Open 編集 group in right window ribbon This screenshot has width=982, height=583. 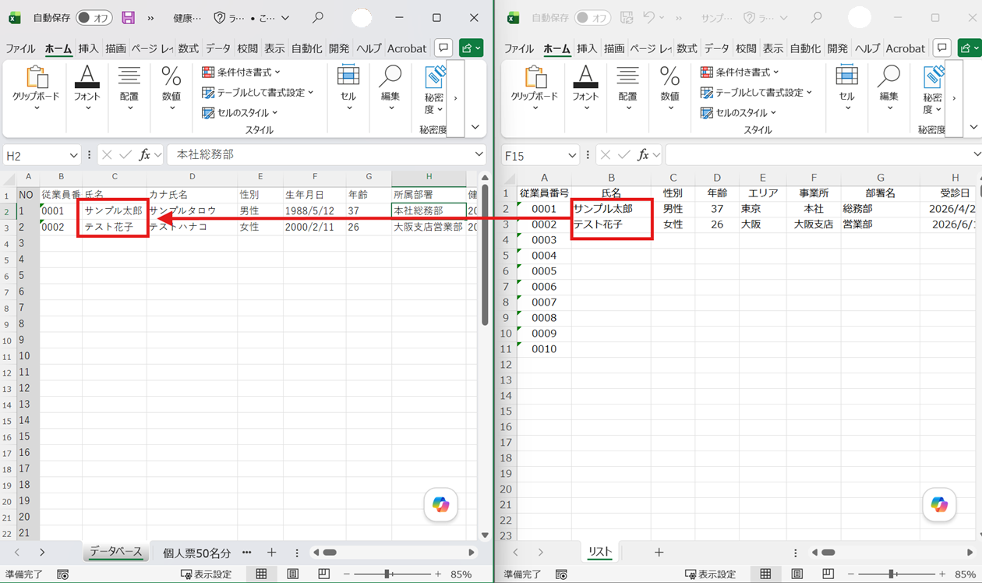coord(889,88)
